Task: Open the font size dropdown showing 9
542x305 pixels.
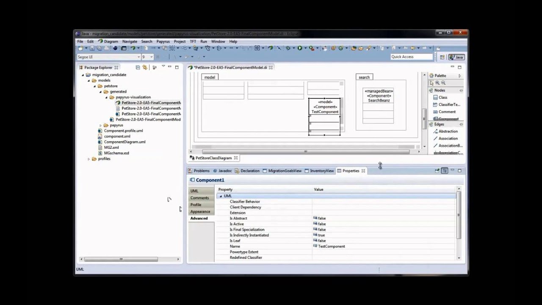Action: 151,57
